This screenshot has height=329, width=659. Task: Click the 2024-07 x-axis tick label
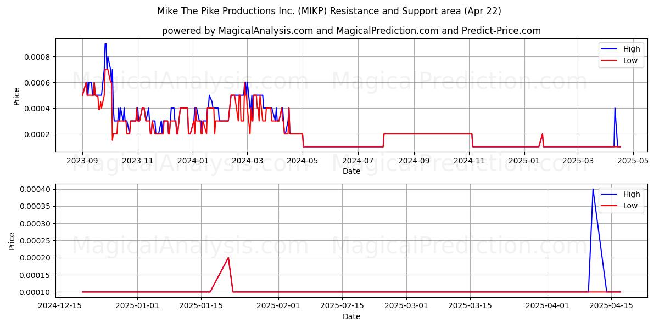pyautogui.click(x=358, y=161)
